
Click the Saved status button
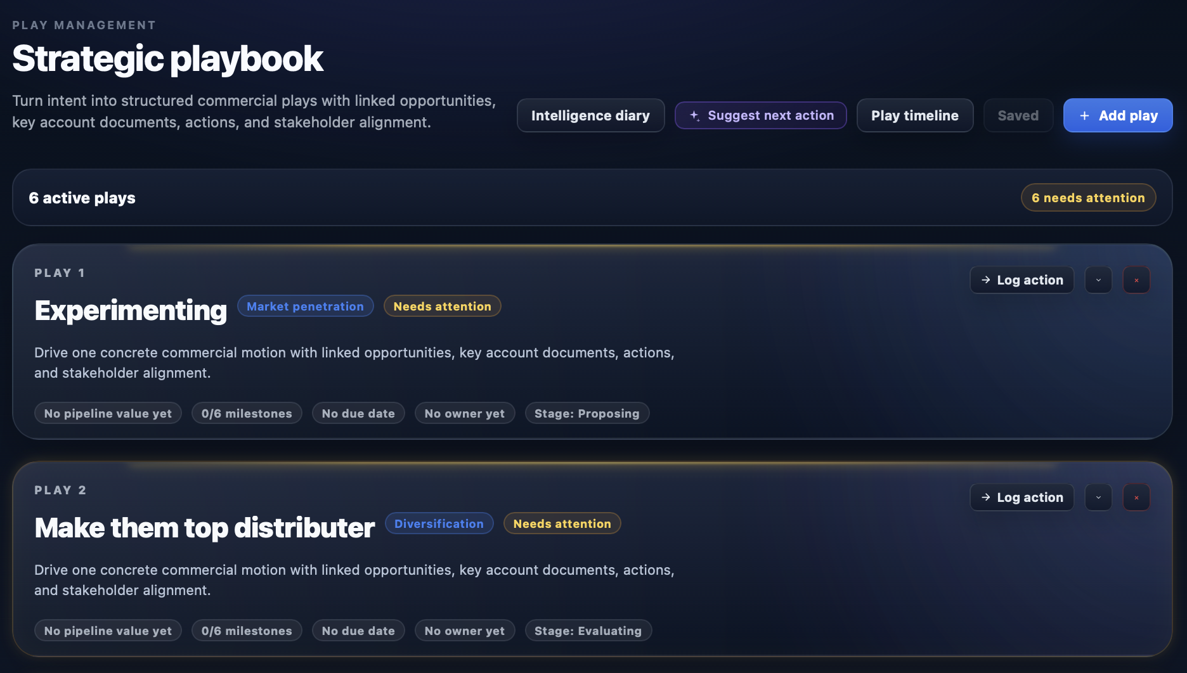[1018, 115]
